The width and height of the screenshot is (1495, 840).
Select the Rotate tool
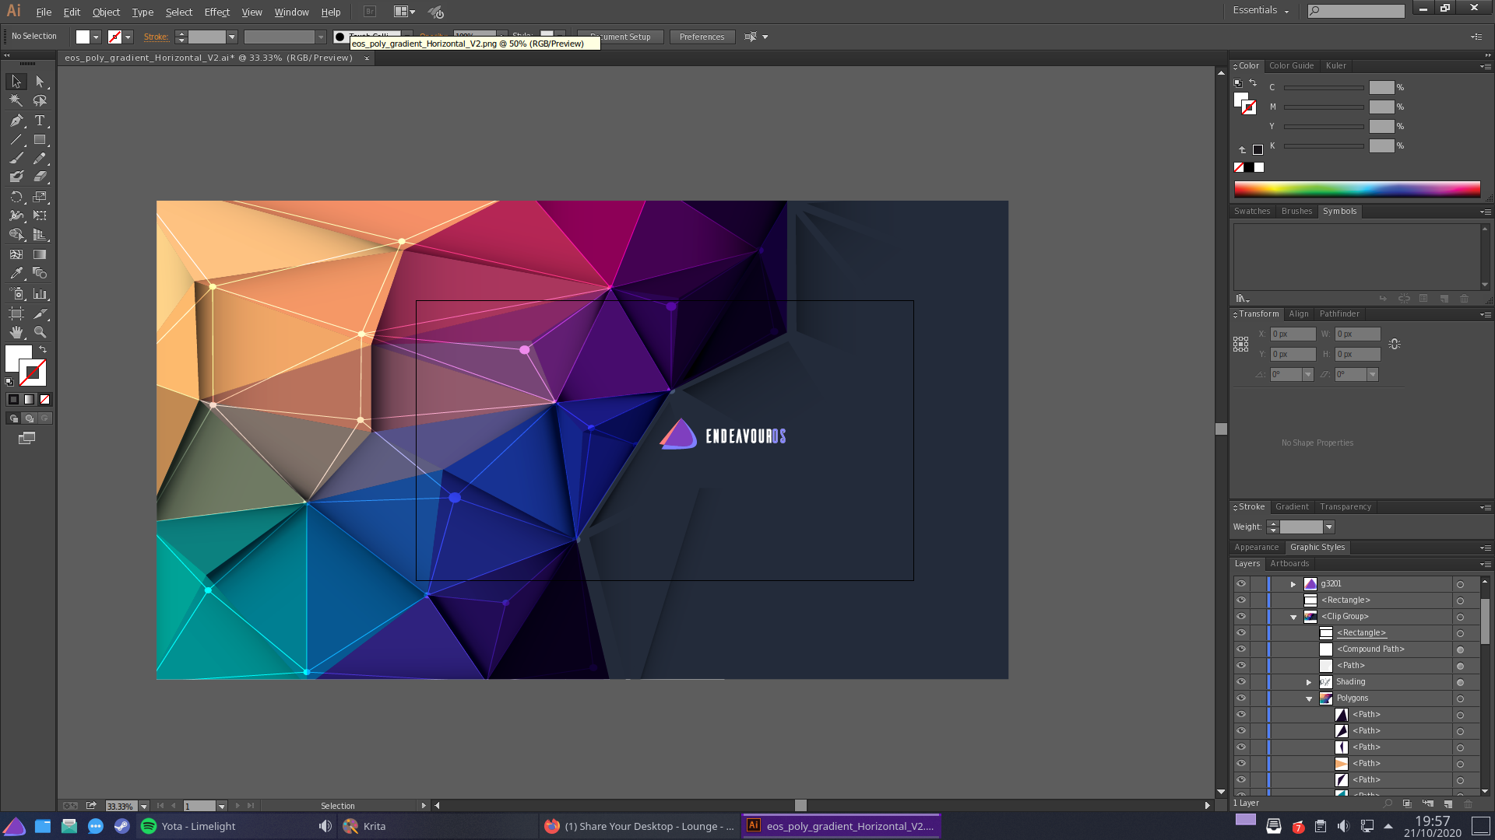tap(16, 197)
